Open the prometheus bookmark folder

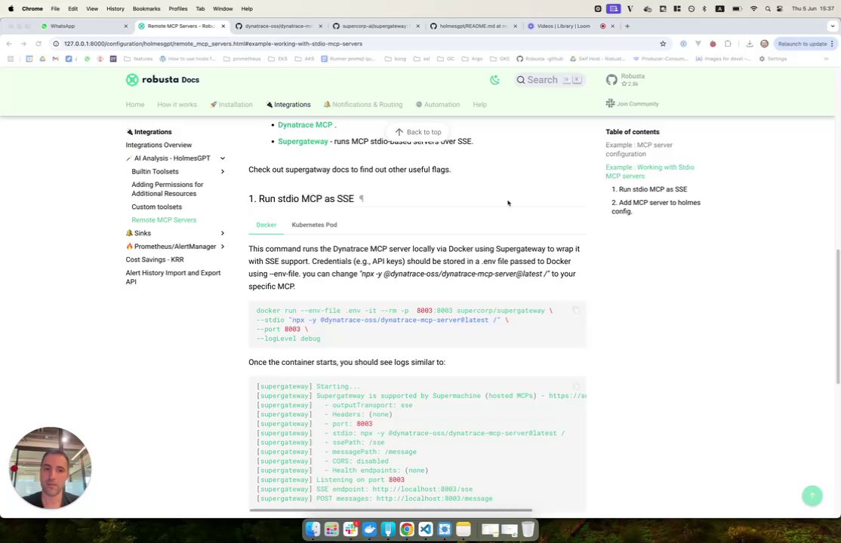[x=242, y=59]
